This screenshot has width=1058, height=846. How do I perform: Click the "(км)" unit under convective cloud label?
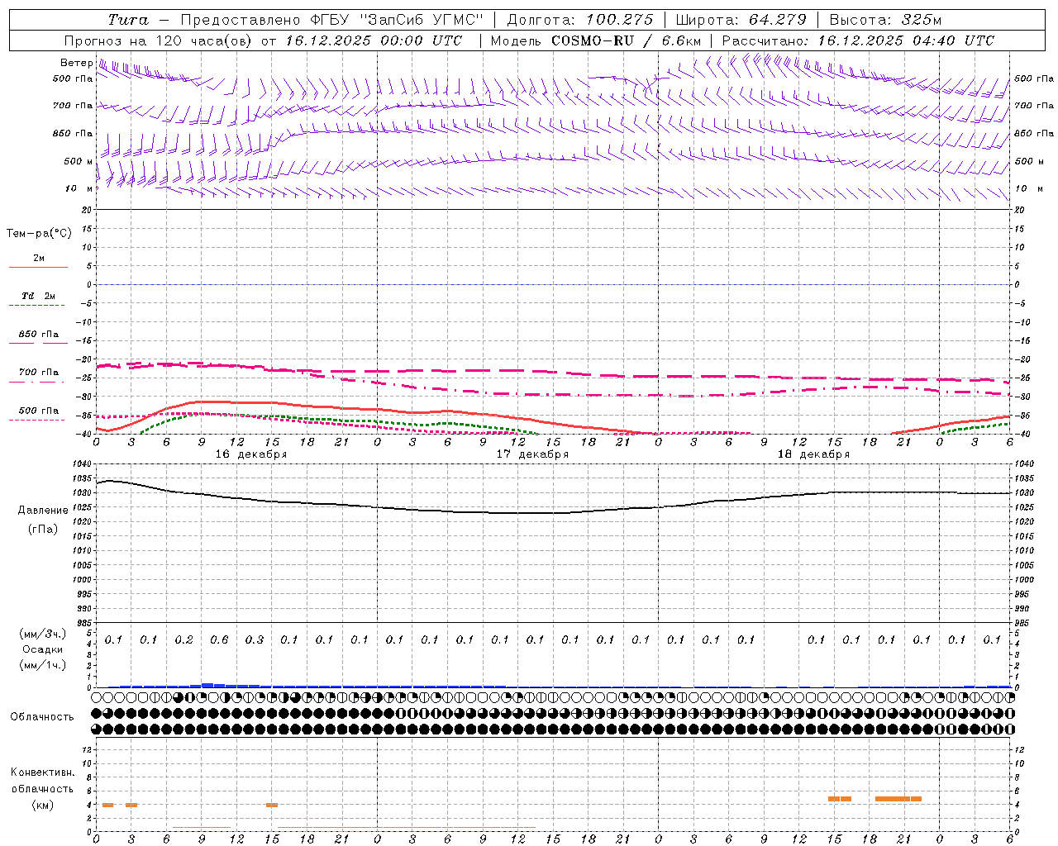pyautogui.click(x=43, y=804)
